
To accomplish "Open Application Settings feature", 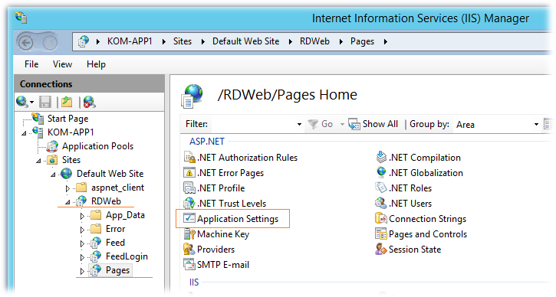I will tap(231, 219).
